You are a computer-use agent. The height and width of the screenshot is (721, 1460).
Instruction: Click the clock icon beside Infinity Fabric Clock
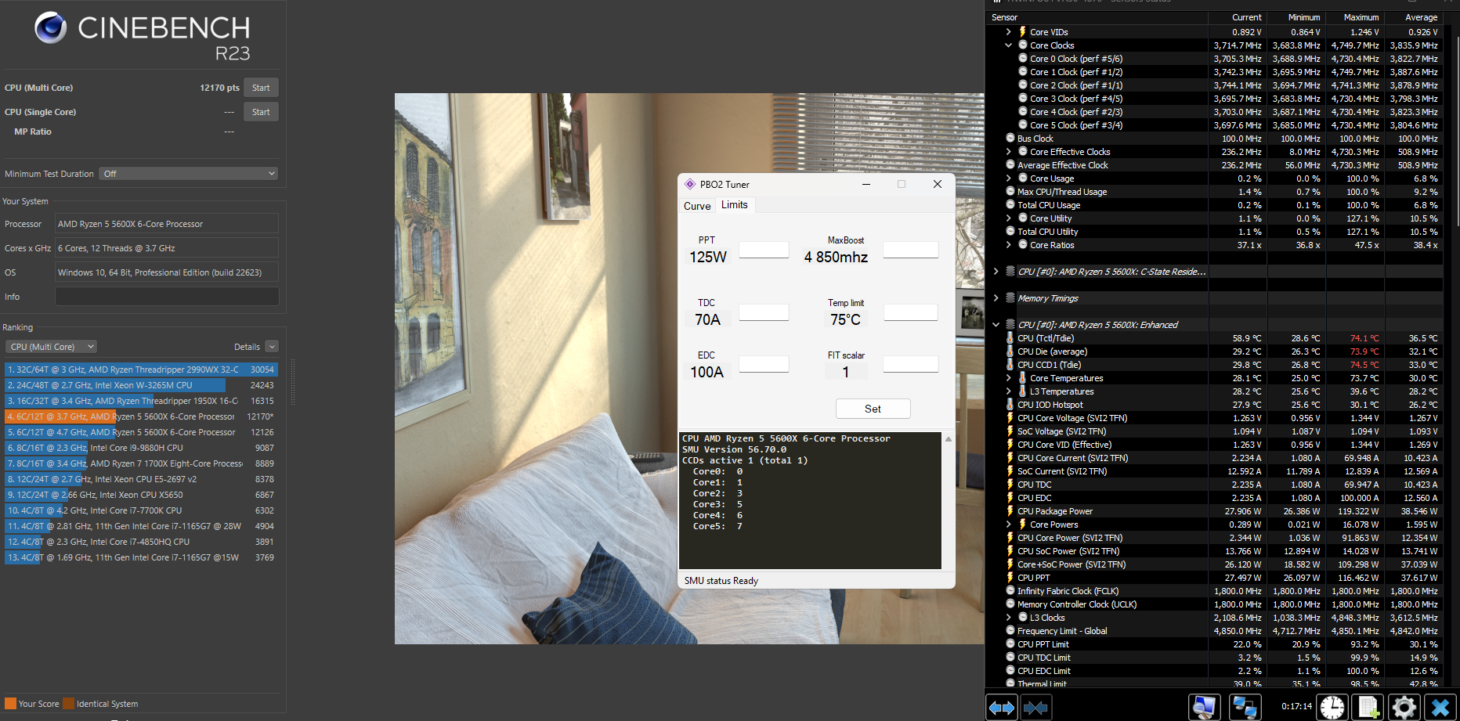point(1010,591)
